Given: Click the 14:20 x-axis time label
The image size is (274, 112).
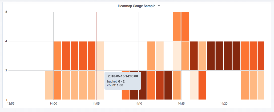Looking at the screenshot, I should pyautogui.click(x=224, y=103).
